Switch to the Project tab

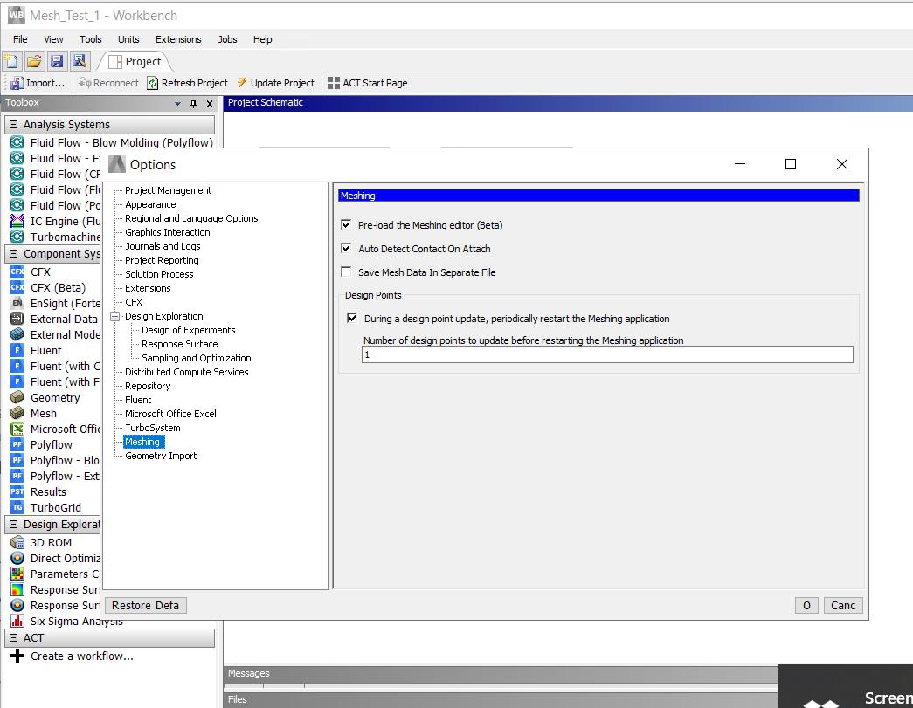pos(136,61)
